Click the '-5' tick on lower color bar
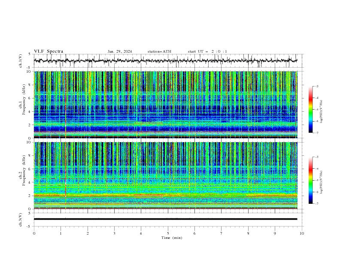The image size is (340, 262). [x=317, y=180]
